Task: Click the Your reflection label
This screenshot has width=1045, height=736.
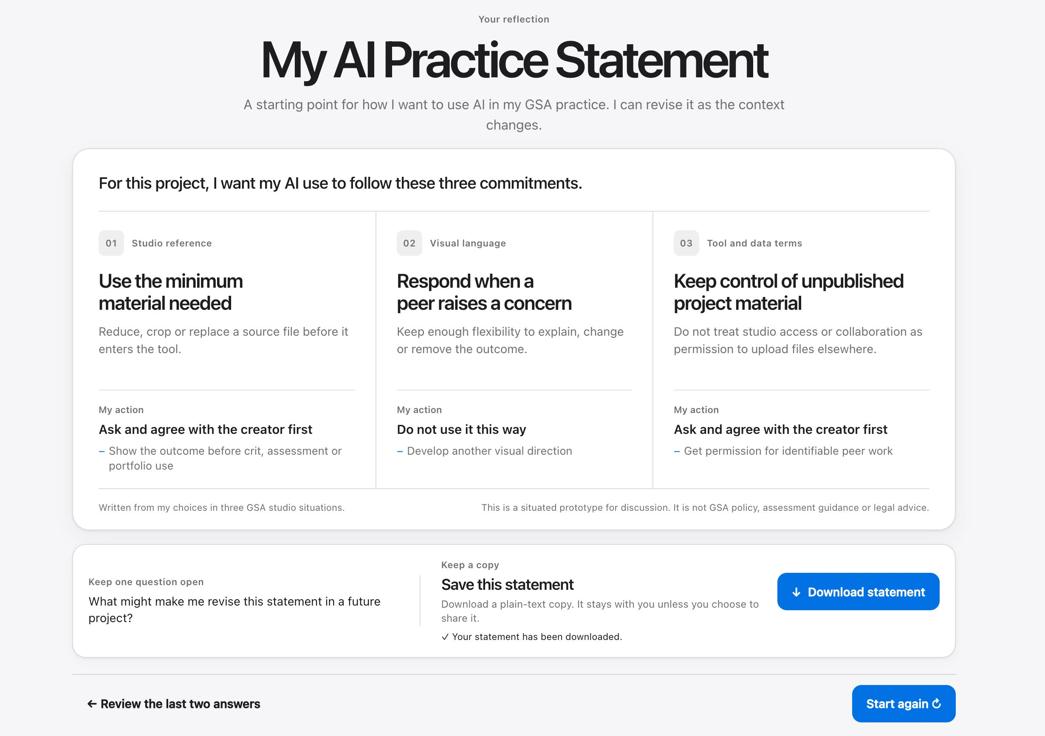Action: pyautogui.click(x=514, y=19)
